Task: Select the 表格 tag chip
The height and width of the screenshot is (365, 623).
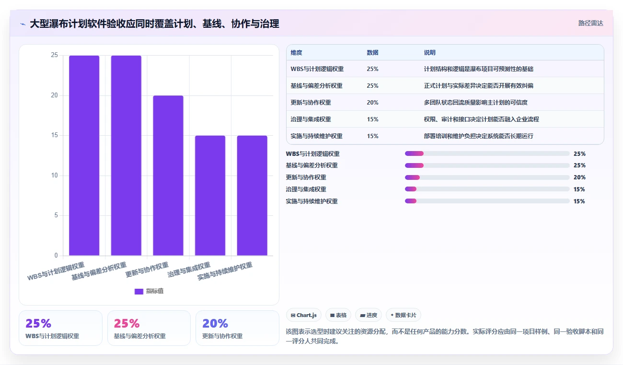Action: pyautogui.click(x=338, y=315)
